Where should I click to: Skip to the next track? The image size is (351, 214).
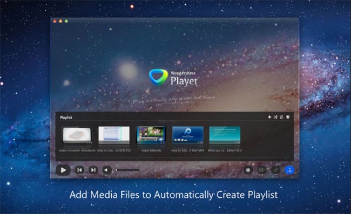(93, 170)
